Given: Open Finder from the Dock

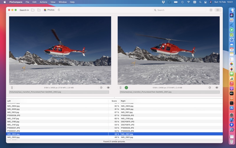Looking at the screenshot, I should 232,10.
